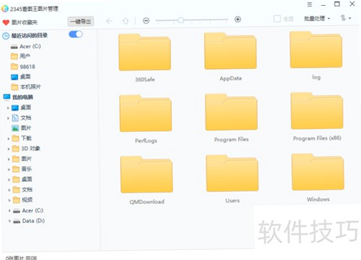The width and height of the screenshot is (361, 260).
Task: Select 用户 in the recent directories
Action: pos(25,56)
